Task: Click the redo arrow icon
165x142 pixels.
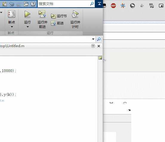Action: 18,4
